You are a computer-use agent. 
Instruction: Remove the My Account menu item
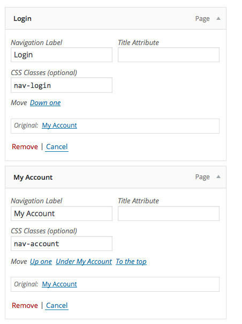tap(25, 305)
